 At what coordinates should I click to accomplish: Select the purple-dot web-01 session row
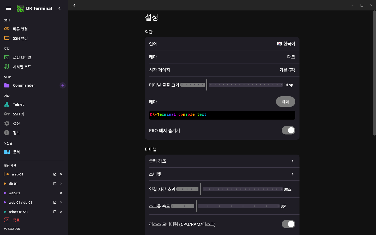click(34, 193)
